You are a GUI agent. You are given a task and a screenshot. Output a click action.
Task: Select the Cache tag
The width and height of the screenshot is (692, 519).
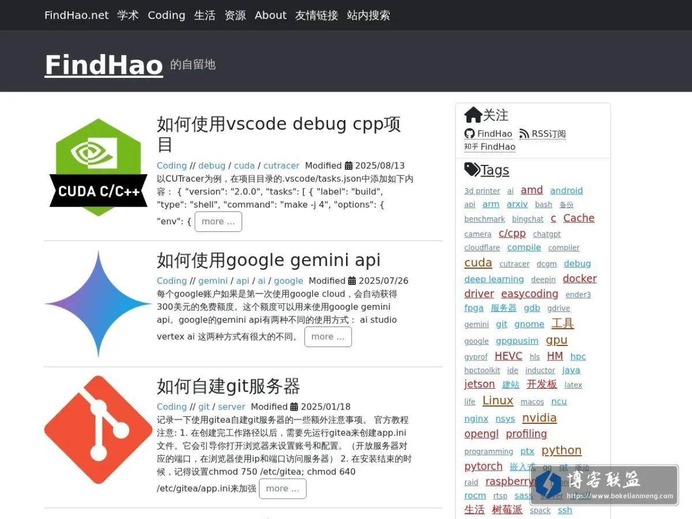579,218
